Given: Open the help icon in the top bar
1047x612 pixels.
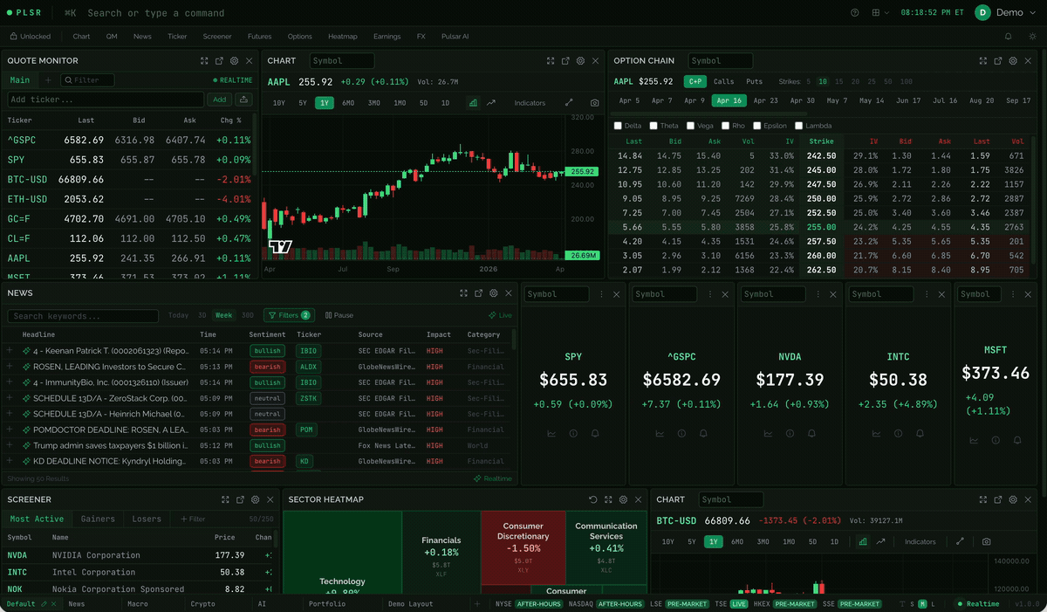Looking at the screenshot, I should point(854,12).
